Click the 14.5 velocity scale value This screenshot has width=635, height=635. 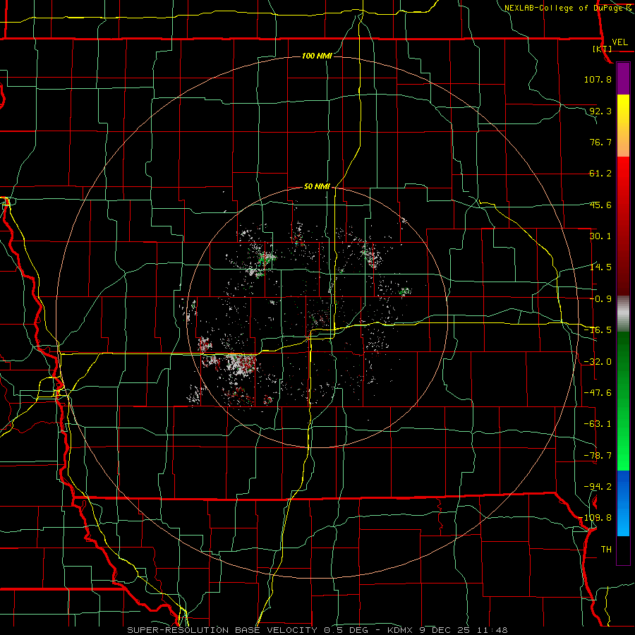(600, 267)
